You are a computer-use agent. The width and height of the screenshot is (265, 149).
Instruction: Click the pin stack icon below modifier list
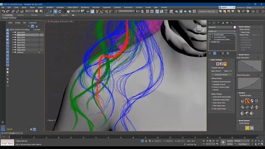[x=210, y=53]
